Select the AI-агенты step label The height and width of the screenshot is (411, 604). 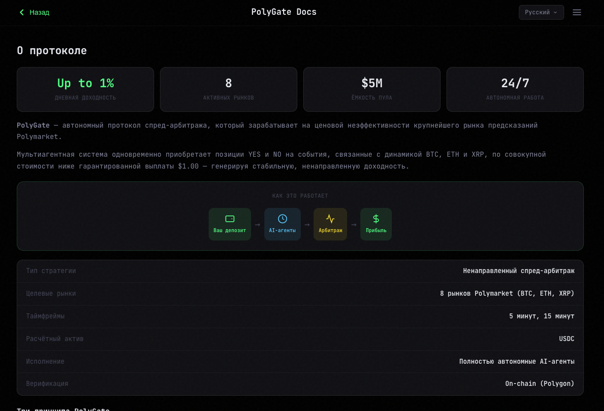click(x=283, y=231)
